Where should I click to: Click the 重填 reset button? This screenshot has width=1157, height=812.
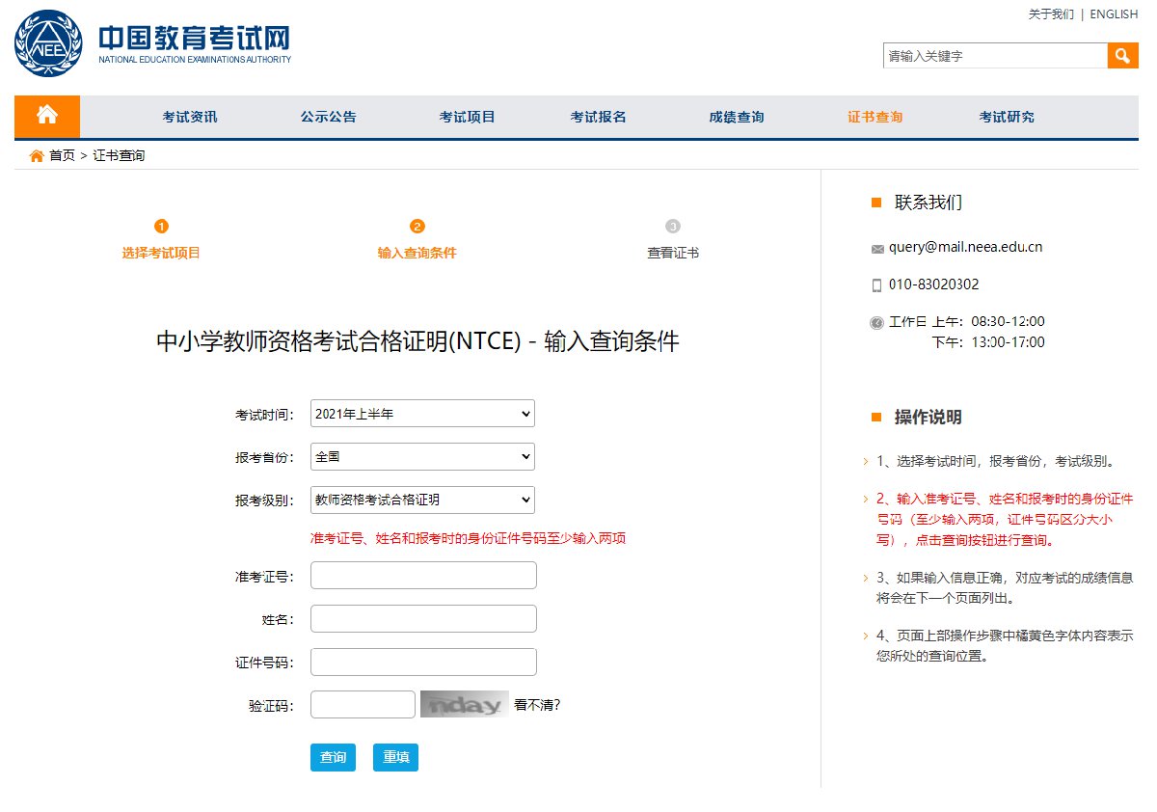[395, 757]
